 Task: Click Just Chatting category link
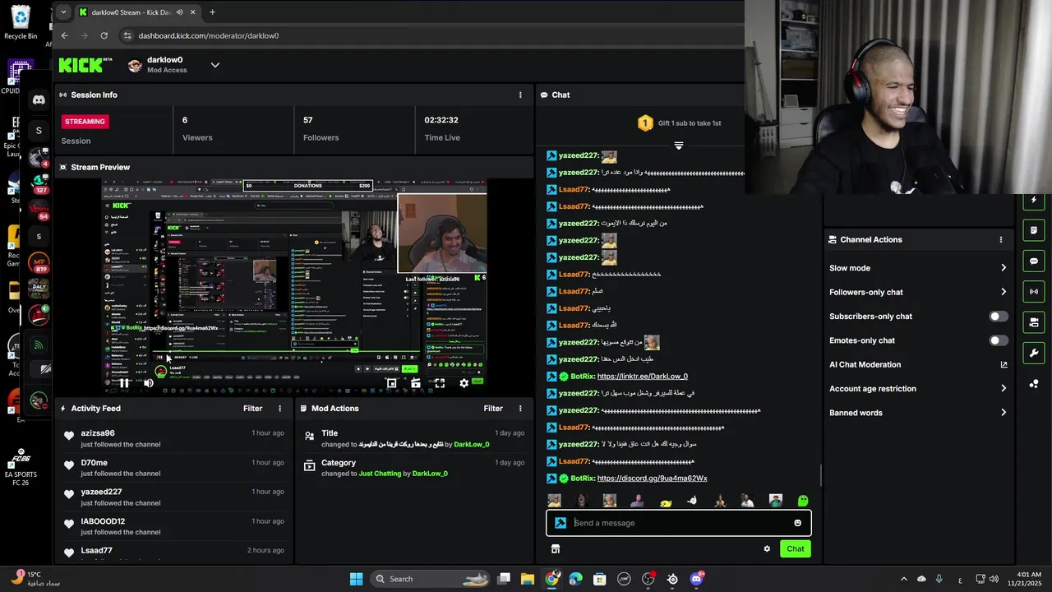(380, 474)
